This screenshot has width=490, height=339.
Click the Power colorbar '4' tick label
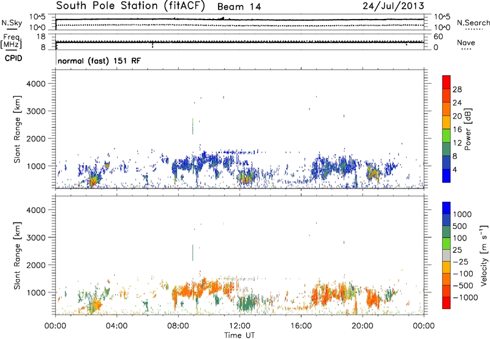(x=455, y=170)
